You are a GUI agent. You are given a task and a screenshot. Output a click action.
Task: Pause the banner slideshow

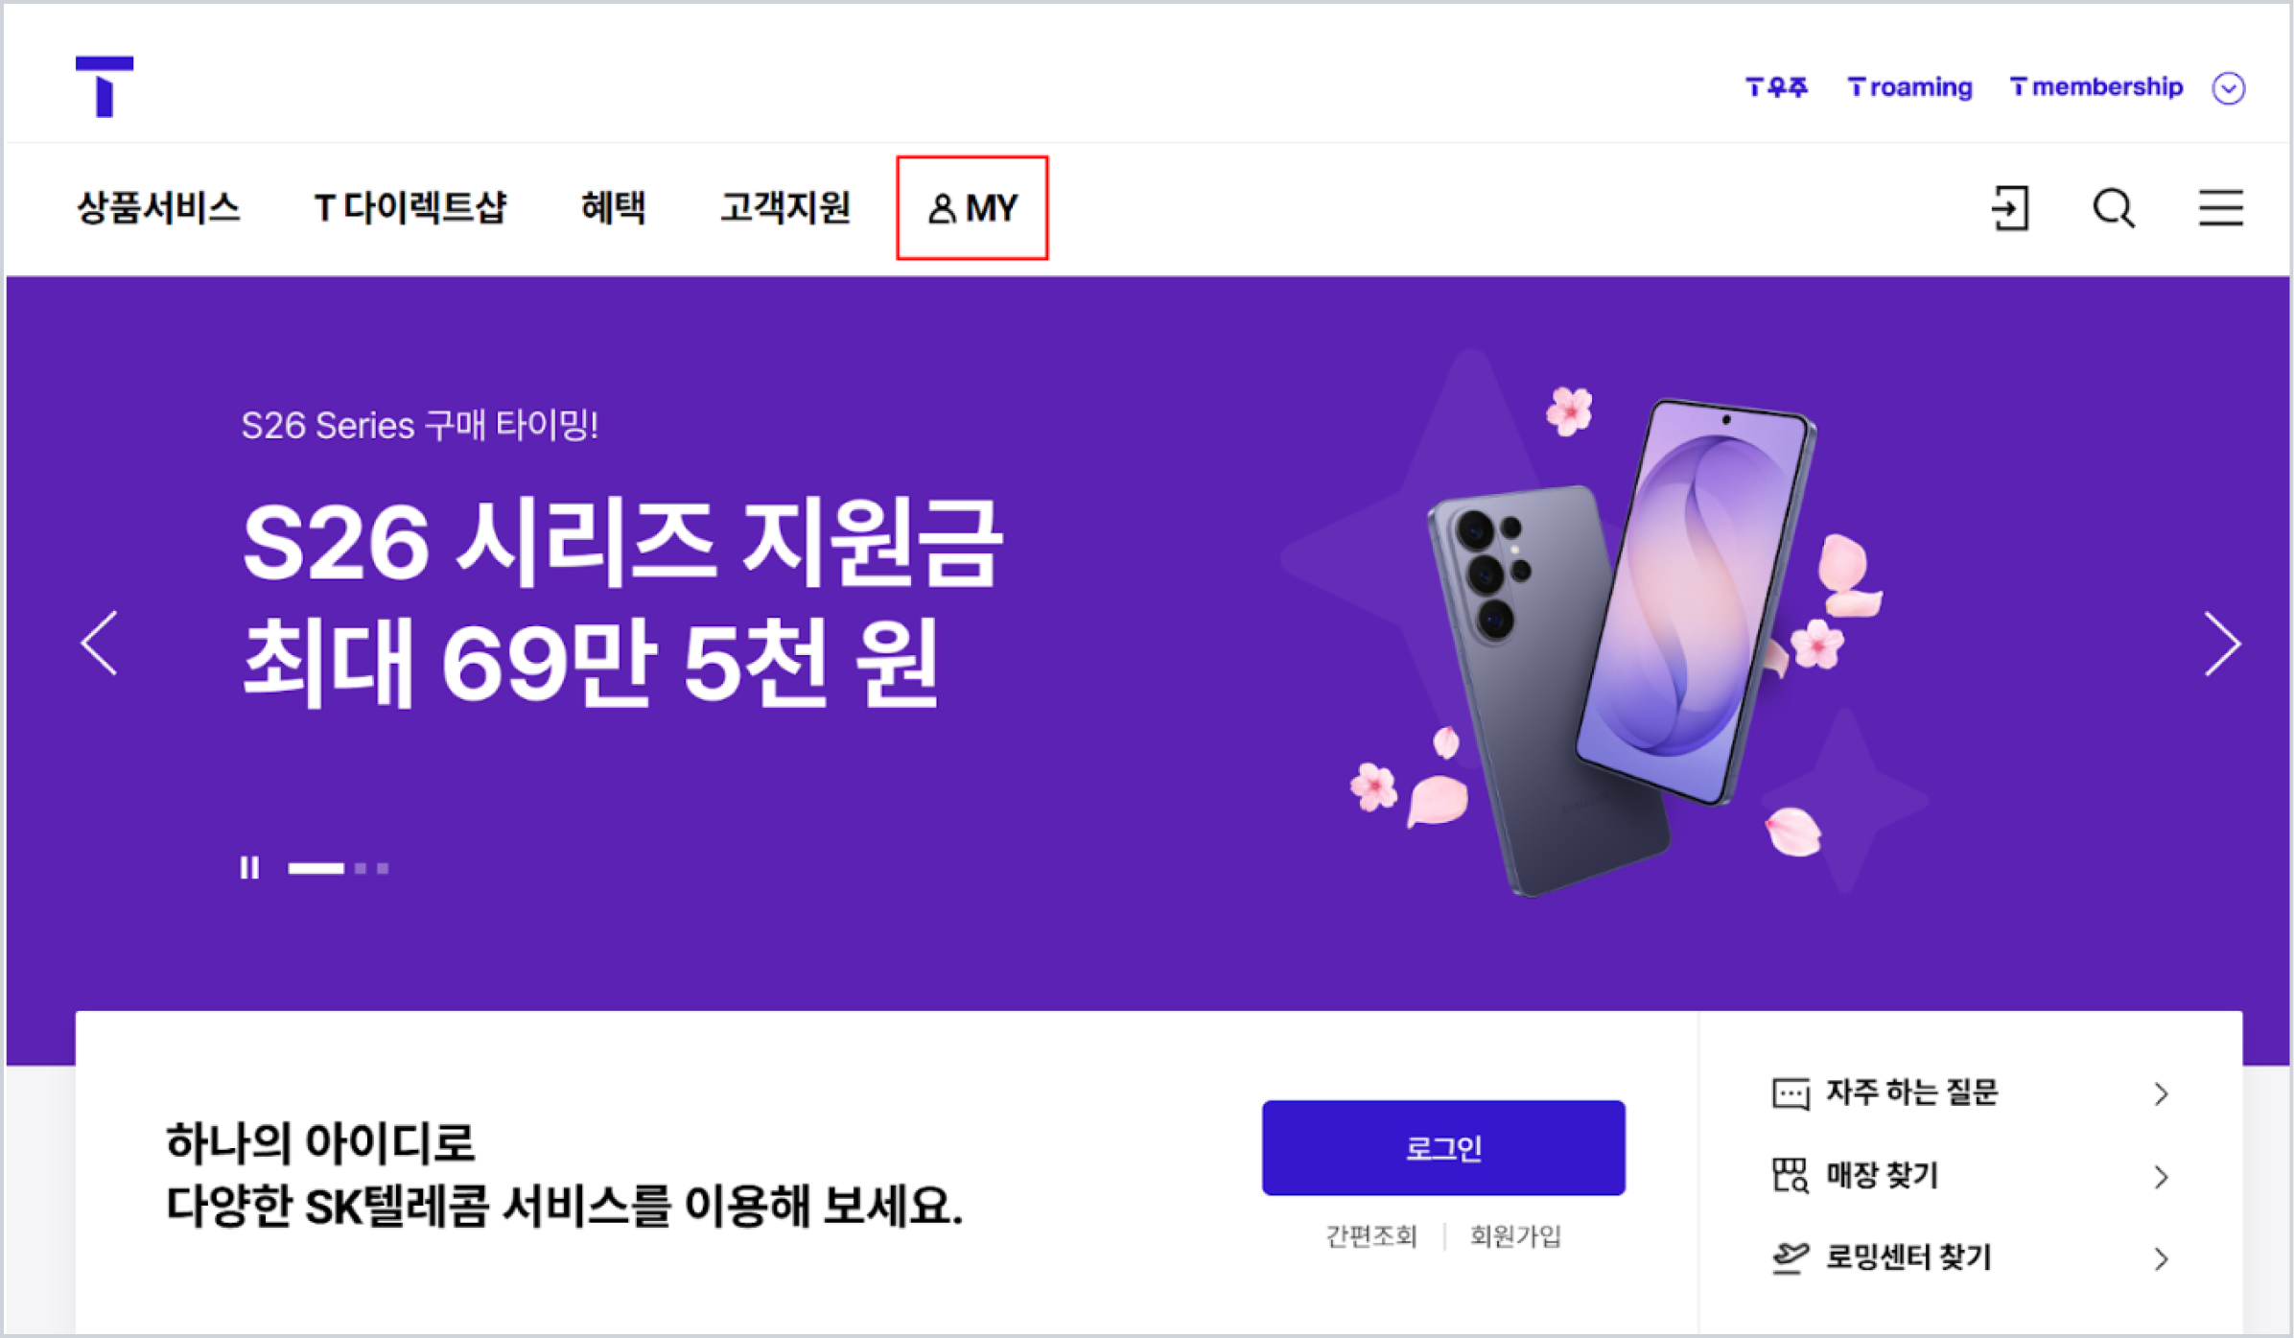(x=249, y=868)
